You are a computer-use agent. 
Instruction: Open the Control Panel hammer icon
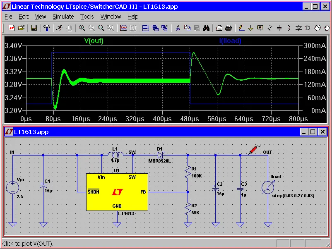[x=46, y=28]
